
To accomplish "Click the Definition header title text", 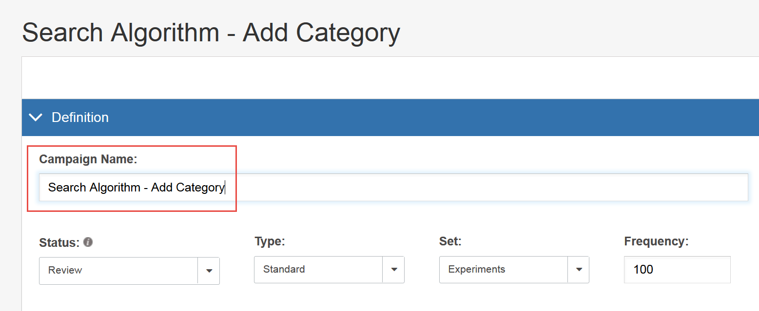I will [80, 118].
